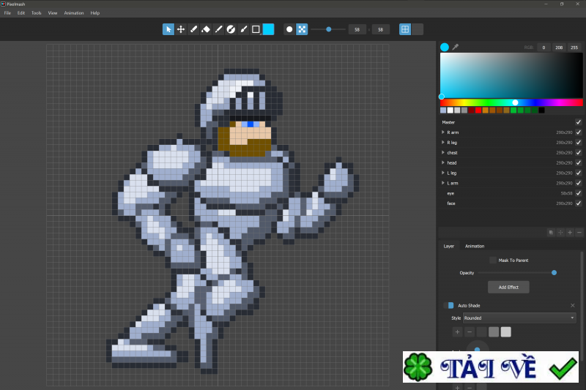Remove the Auto Shade effect
Image resolution: width=586 pixels, height=390 pixels.
click(573, 305)
